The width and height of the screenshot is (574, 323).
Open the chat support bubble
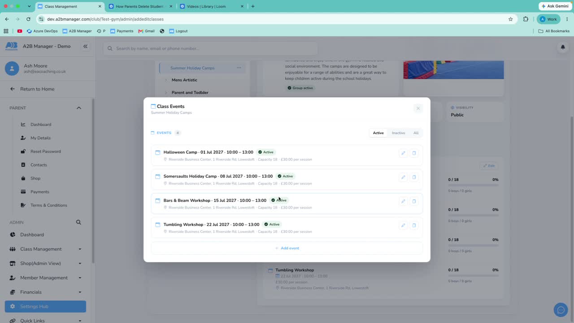(561, 310)
